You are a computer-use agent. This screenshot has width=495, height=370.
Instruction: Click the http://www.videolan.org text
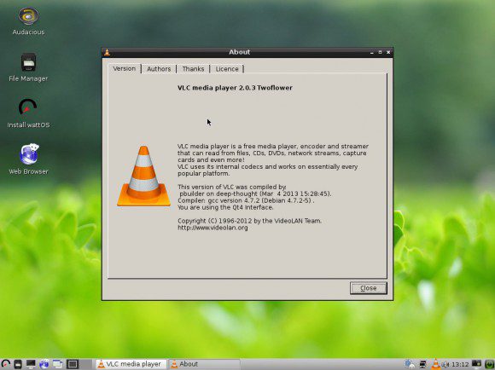click(x=213, y=228)
